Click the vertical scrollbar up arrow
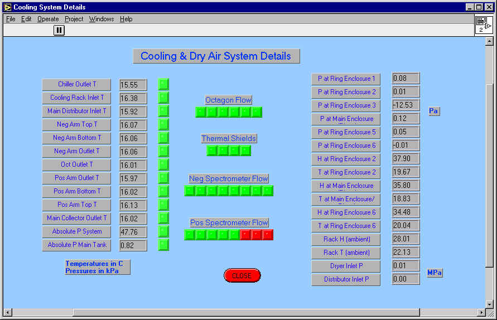This screenshot has height=320, width=497. click(x=489, y=41)
